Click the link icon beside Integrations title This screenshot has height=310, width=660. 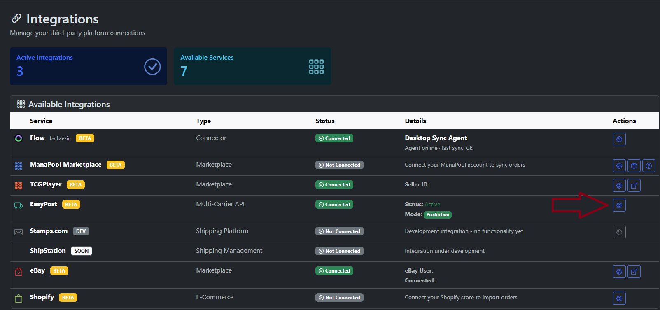pos(16,18)
